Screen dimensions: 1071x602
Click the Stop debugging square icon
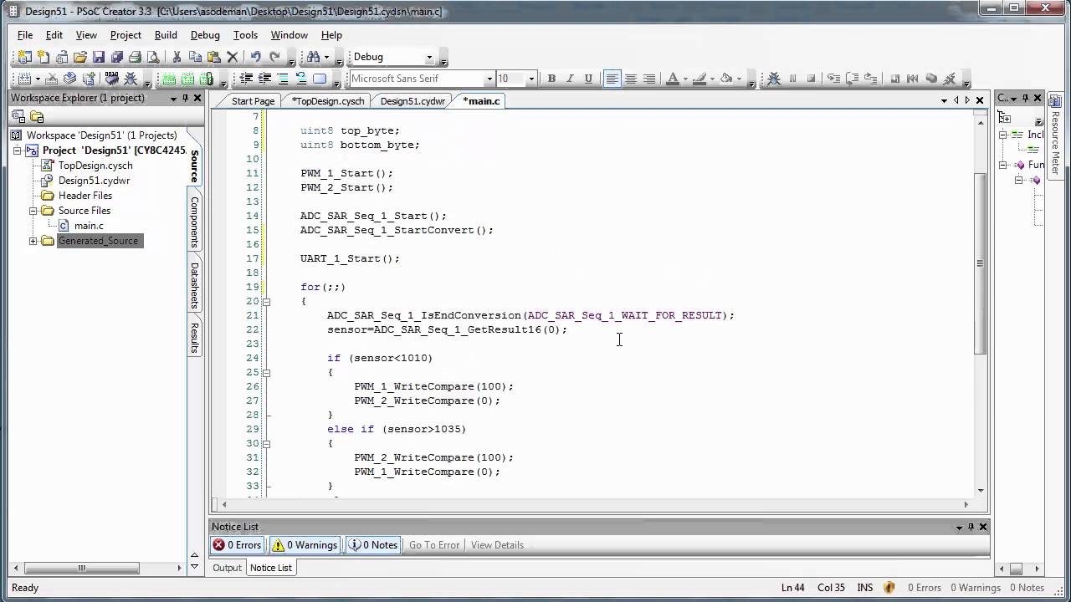(811, 79)
